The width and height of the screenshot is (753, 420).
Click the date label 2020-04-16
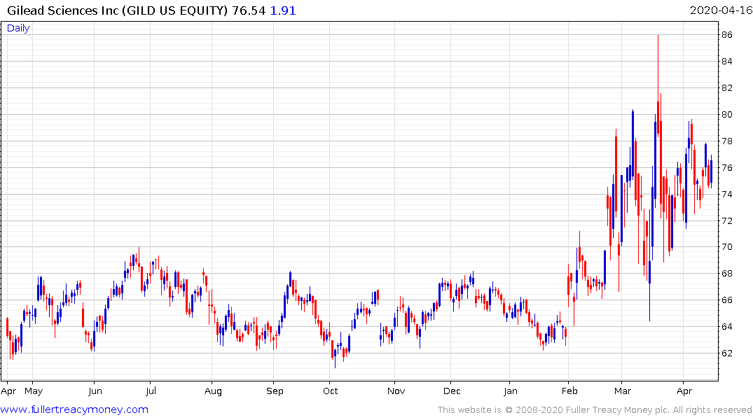click(x=721, y=10)
